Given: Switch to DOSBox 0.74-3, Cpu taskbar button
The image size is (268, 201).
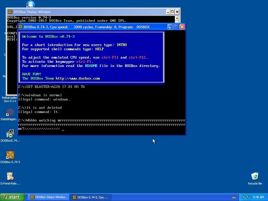Looking at the screenshot, I should click(91, 197).
